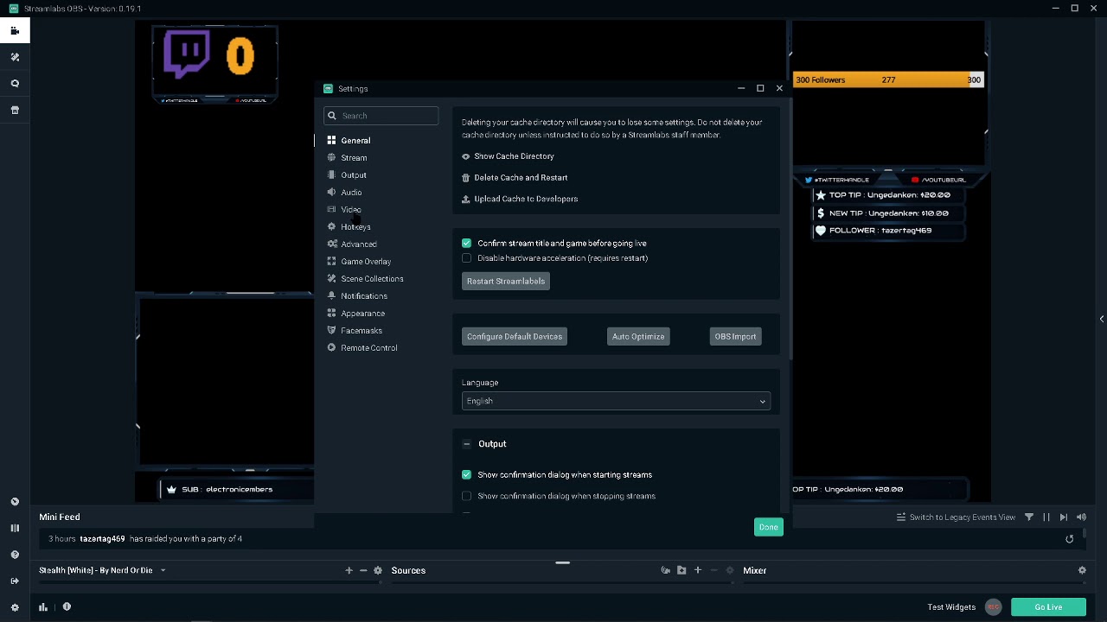
Task: Remove the scene with the minus icon
Action: [363, 570]
